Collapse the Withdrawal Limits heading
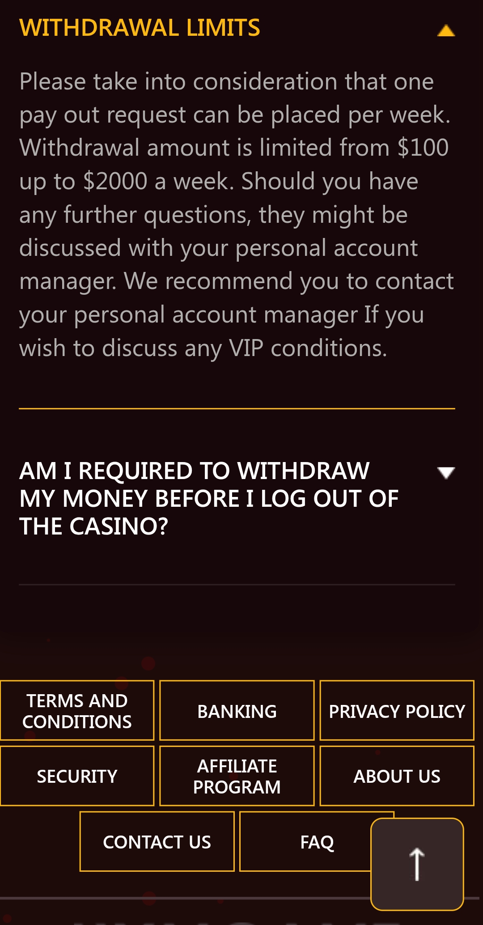483x925 pixels. [x=140, y=28]
